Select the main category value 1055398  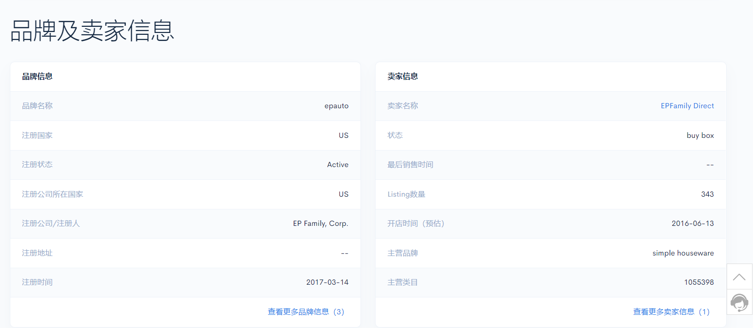point(699,282)
